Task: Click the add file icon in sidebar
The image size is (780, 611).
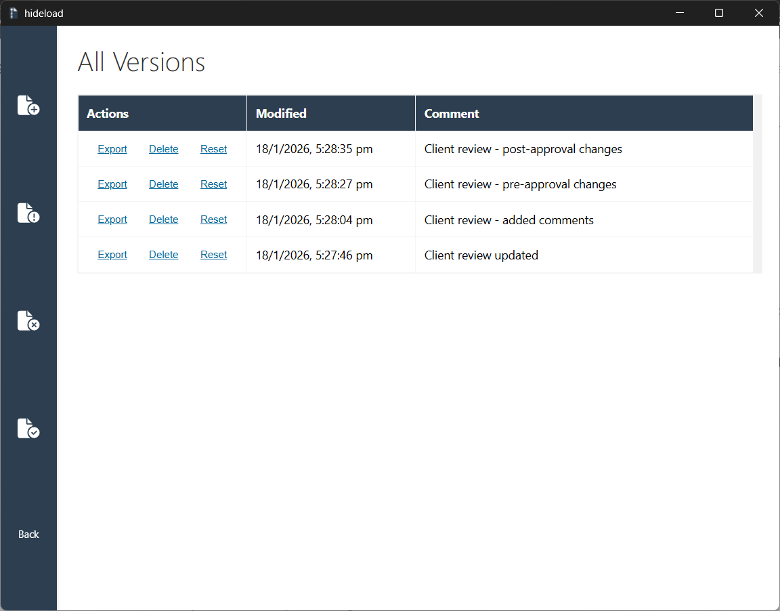Action: pyautogui.click(x=28, y=105)
